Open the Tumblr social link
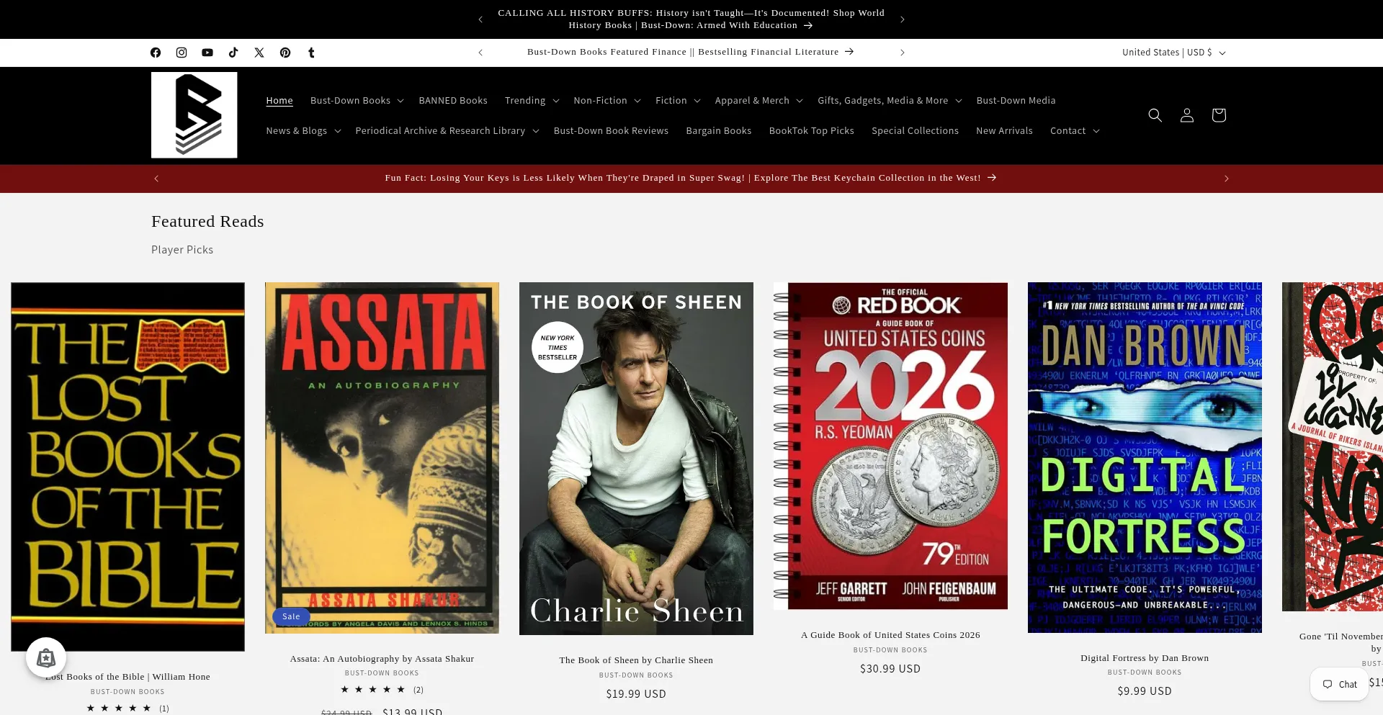Viewport: 1383px width, 715px height. click(x=311, y=53)
